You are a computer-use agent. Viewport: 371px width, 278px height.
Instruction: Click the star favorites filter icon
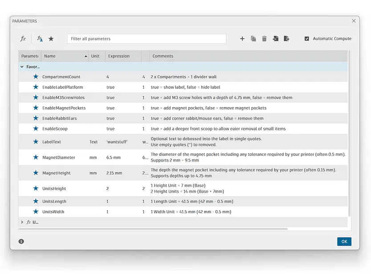51,39
